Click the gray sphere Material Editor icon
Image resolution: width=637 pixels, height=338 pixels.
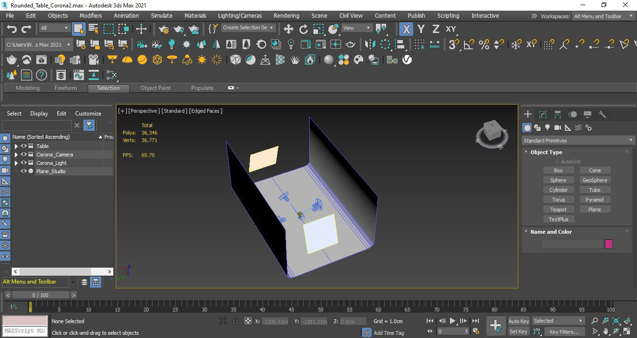(x=329, y=60)
